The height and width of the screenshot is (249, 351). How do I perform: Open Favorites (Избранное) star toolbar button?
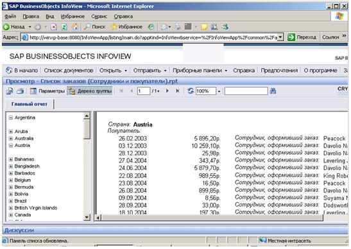pyautogui.click(x=126, y=27)
